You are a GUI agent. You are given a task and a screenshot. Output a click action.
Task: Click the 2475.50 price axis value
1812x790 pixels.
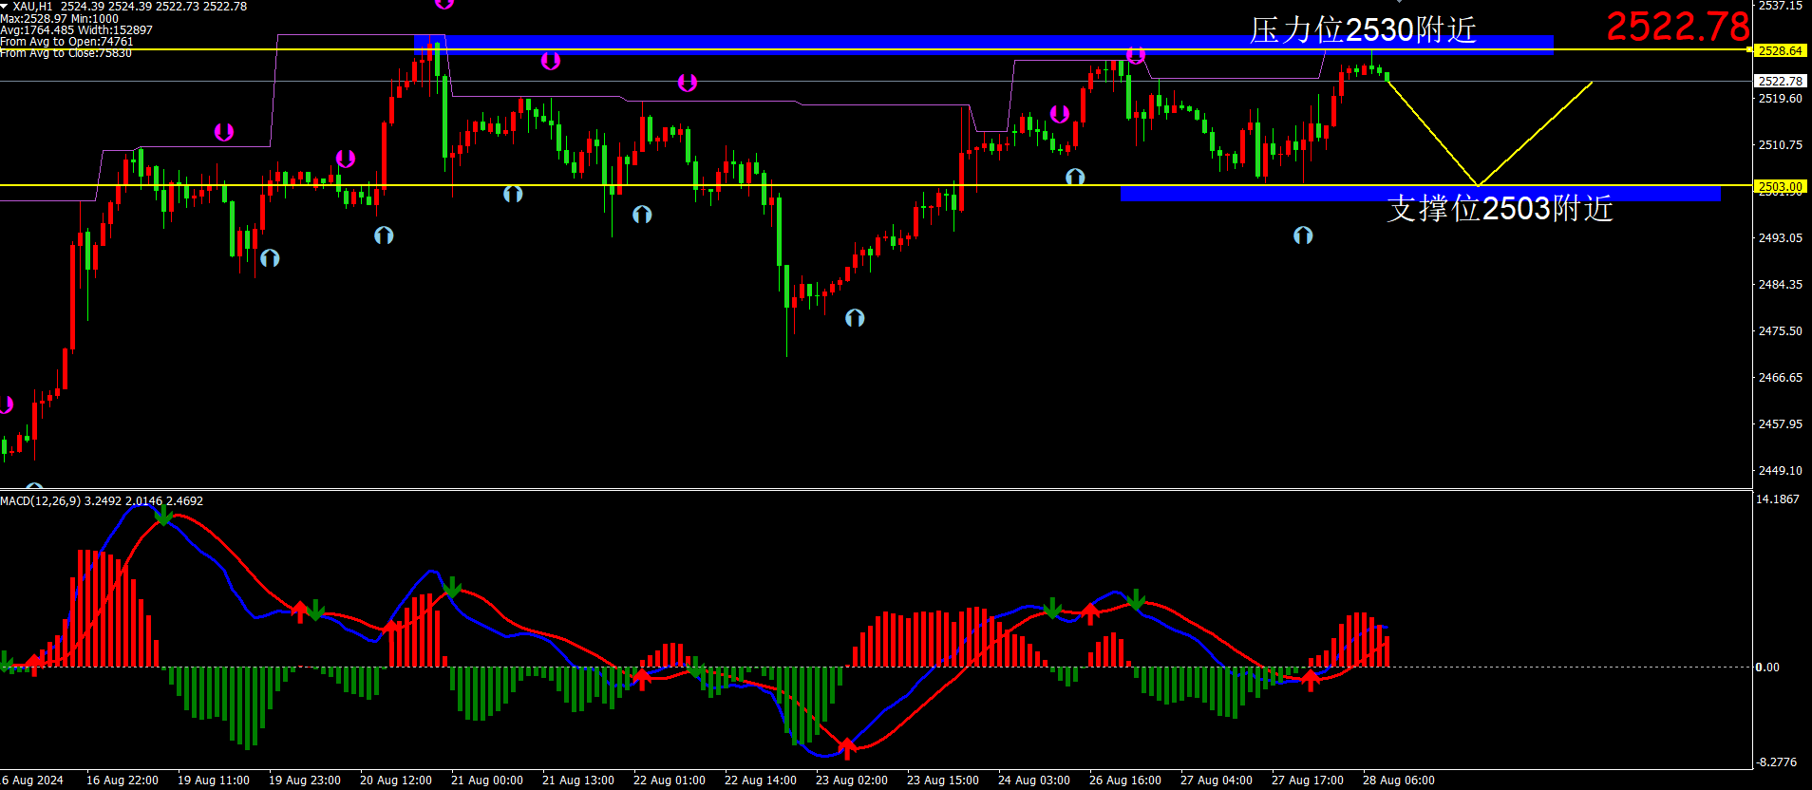(x=1780, y=330)
